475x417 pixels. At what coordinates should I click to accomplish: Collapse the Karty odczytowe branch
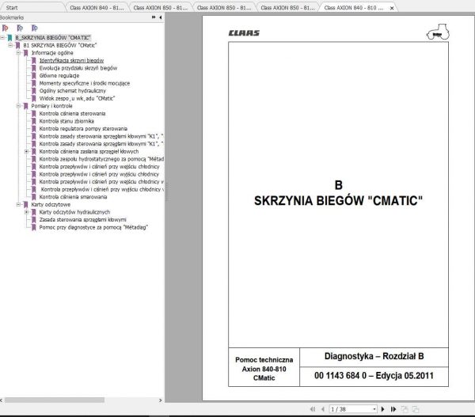pyautogui.click(x=18, y=204)
